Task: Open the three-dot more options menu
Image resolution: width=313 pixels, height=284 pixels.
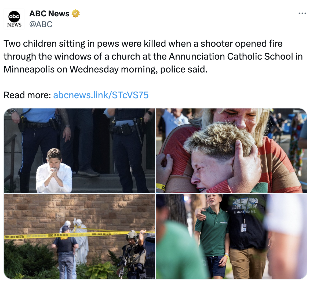Action: coord(302,14)
